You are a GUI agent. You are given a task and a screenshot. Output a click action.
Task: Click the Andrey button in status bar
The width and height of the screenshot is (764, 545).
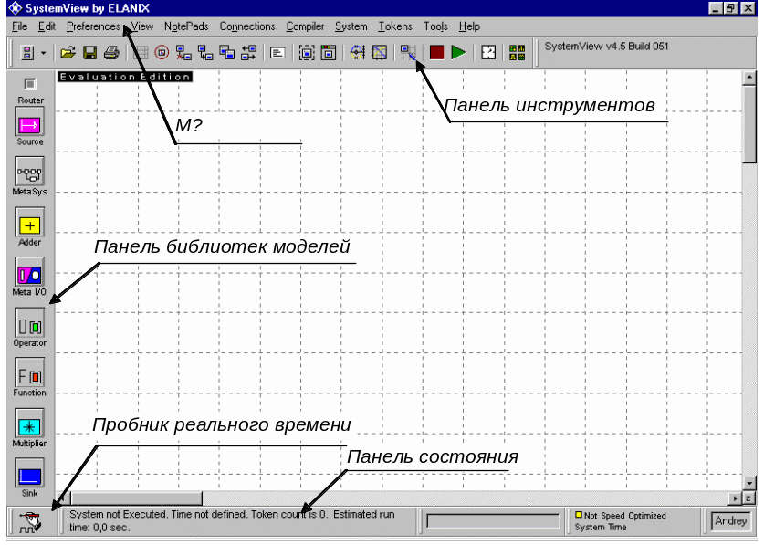click(x=730, y=521)
